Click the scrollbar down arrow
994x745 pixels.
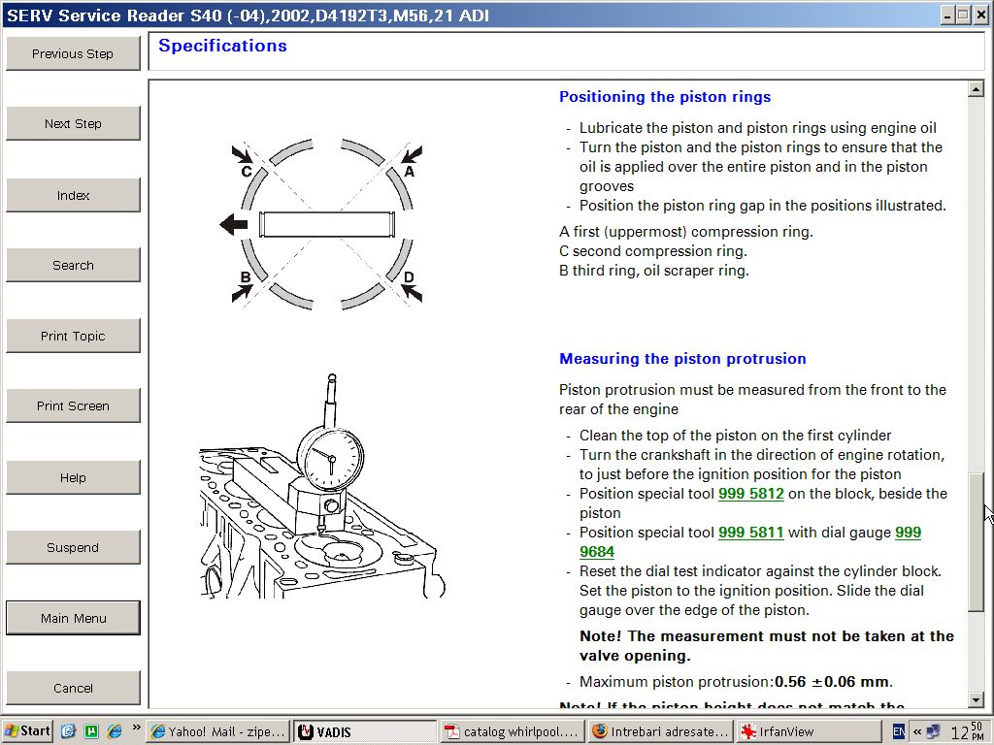coord(976,699)
